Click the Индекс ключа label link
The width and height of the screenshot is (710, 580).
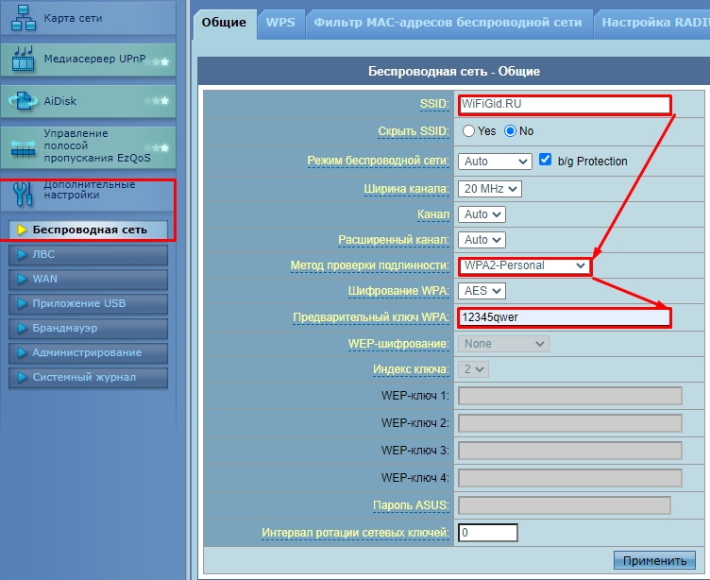(411, 369)
